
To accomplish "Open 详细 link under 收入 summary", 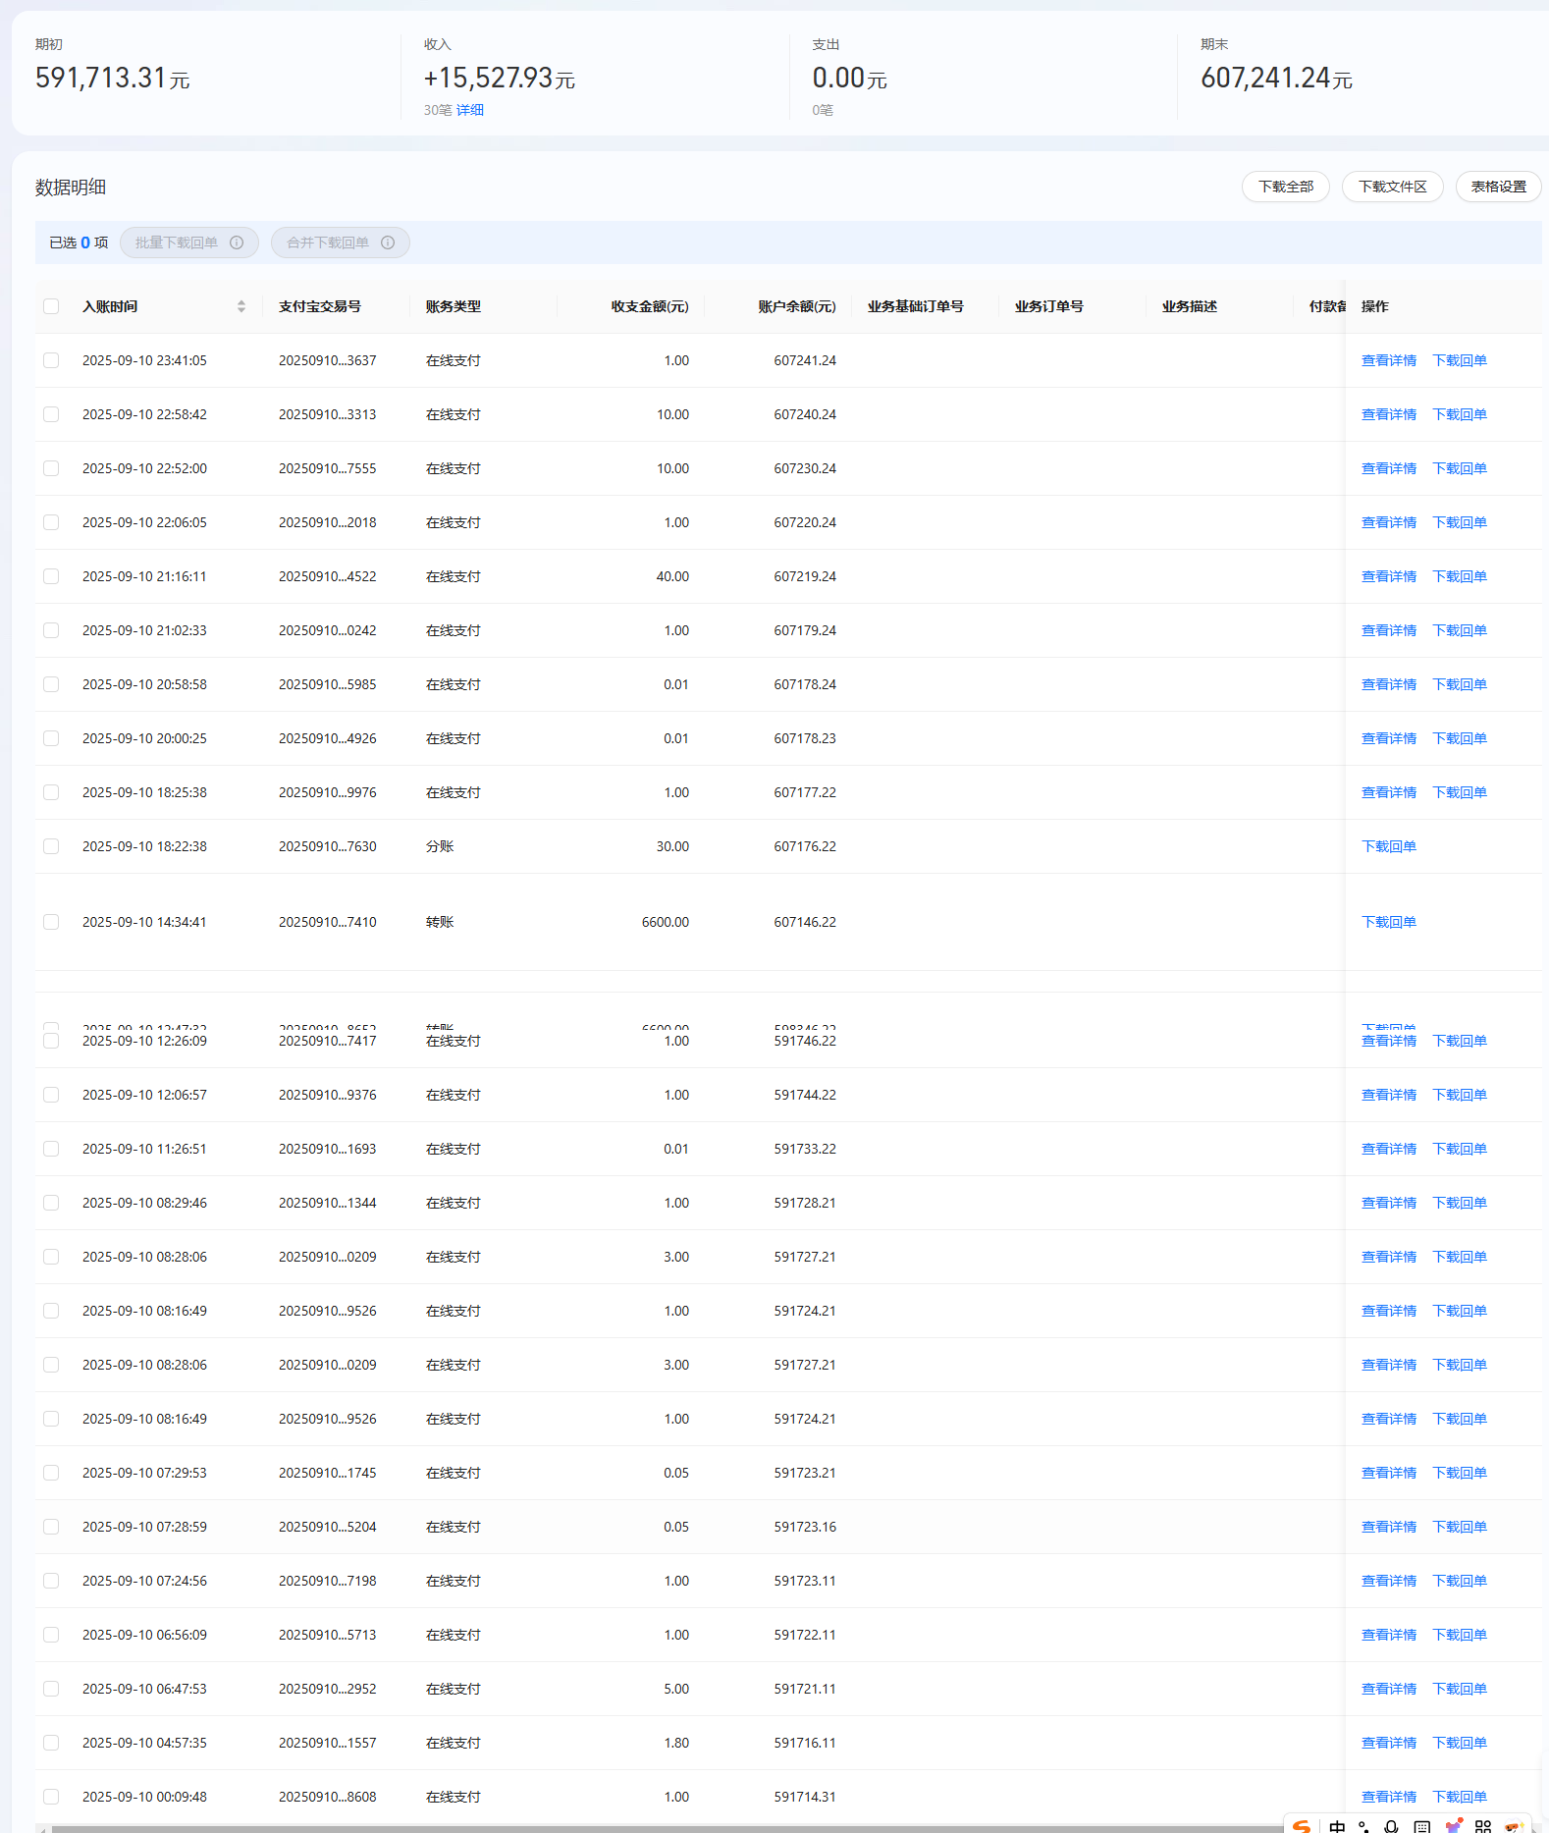I will (470, 110).
